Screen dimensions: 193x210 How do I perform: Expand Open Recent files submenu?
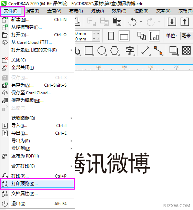pyautogui.click(x=71, y=50)
